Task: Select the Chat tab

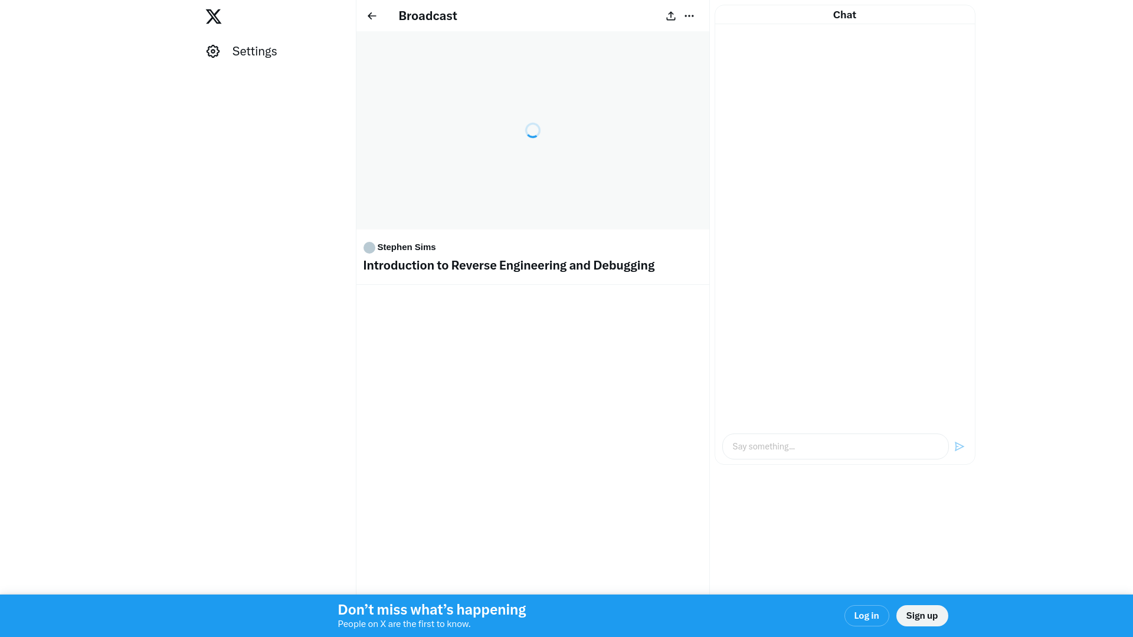Action: click(844, 14)
